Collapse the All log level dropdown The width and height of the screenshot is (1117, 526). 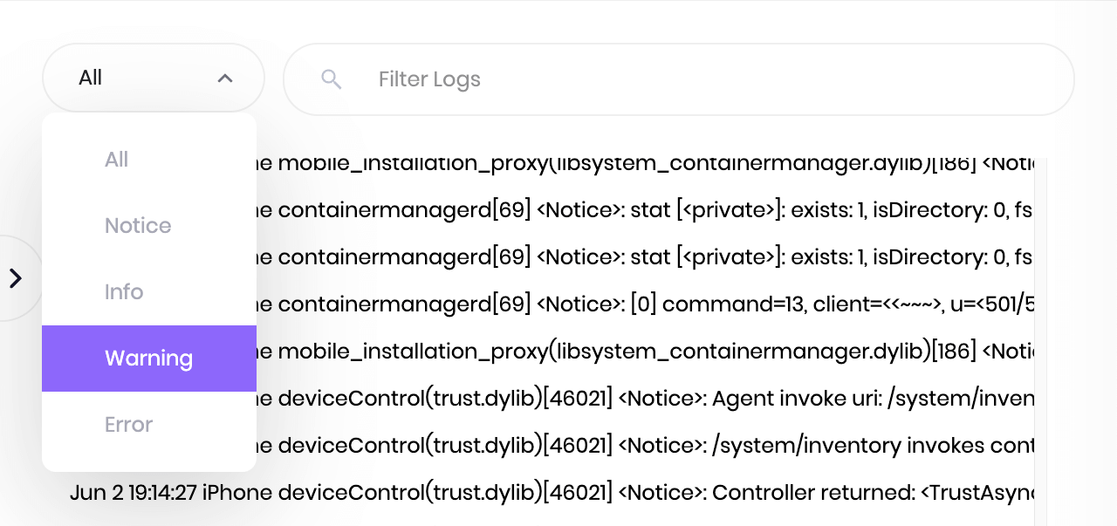coord(154,78)
